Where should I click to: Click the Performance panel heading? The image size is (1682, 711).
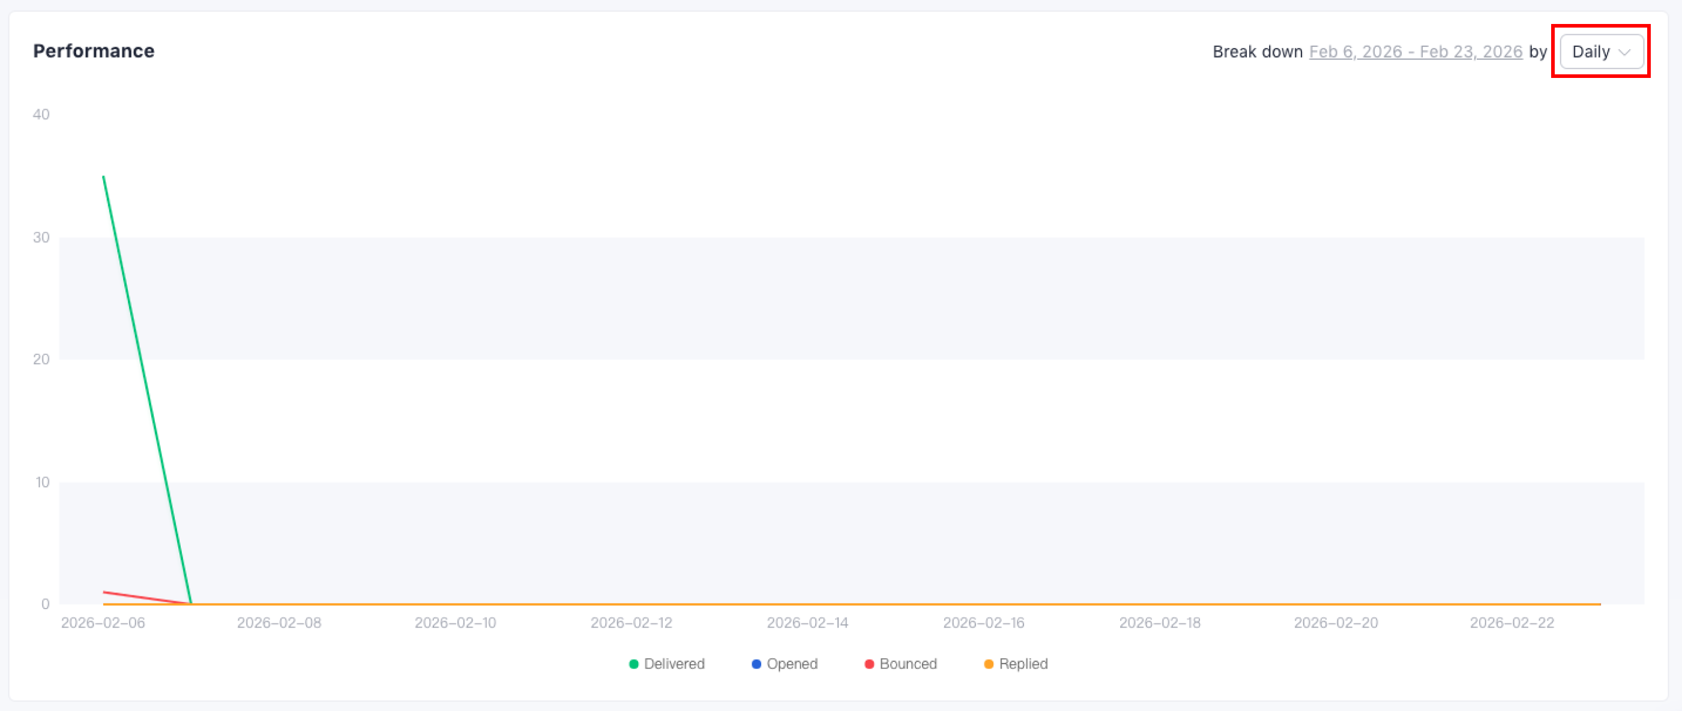click(94, 51)
